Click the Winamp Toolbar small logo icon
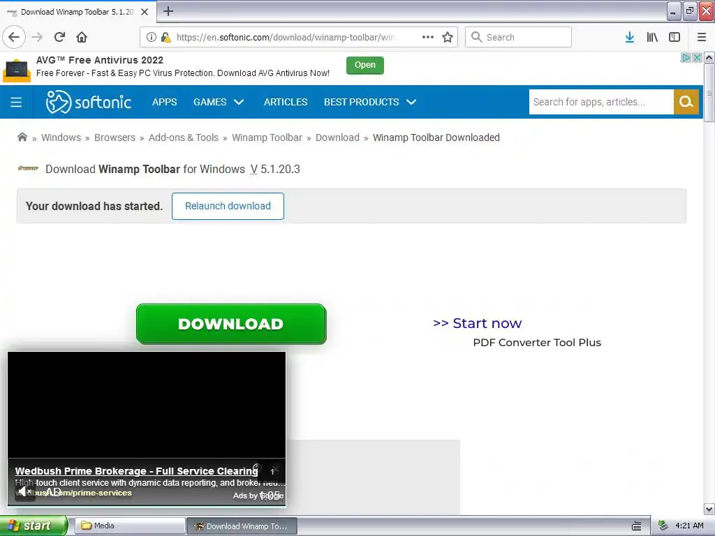This screenshot has height=536, width=715. [28, 168]
